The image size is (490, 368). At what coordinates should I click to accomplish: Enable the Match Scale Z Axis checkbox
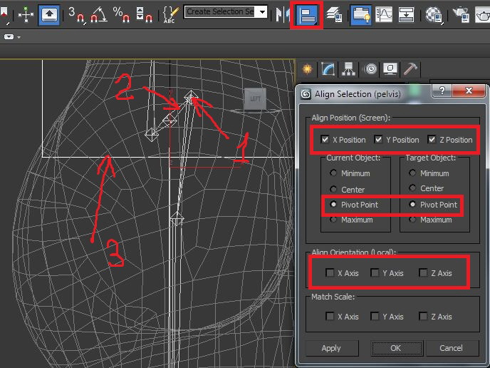click(424, 317)
